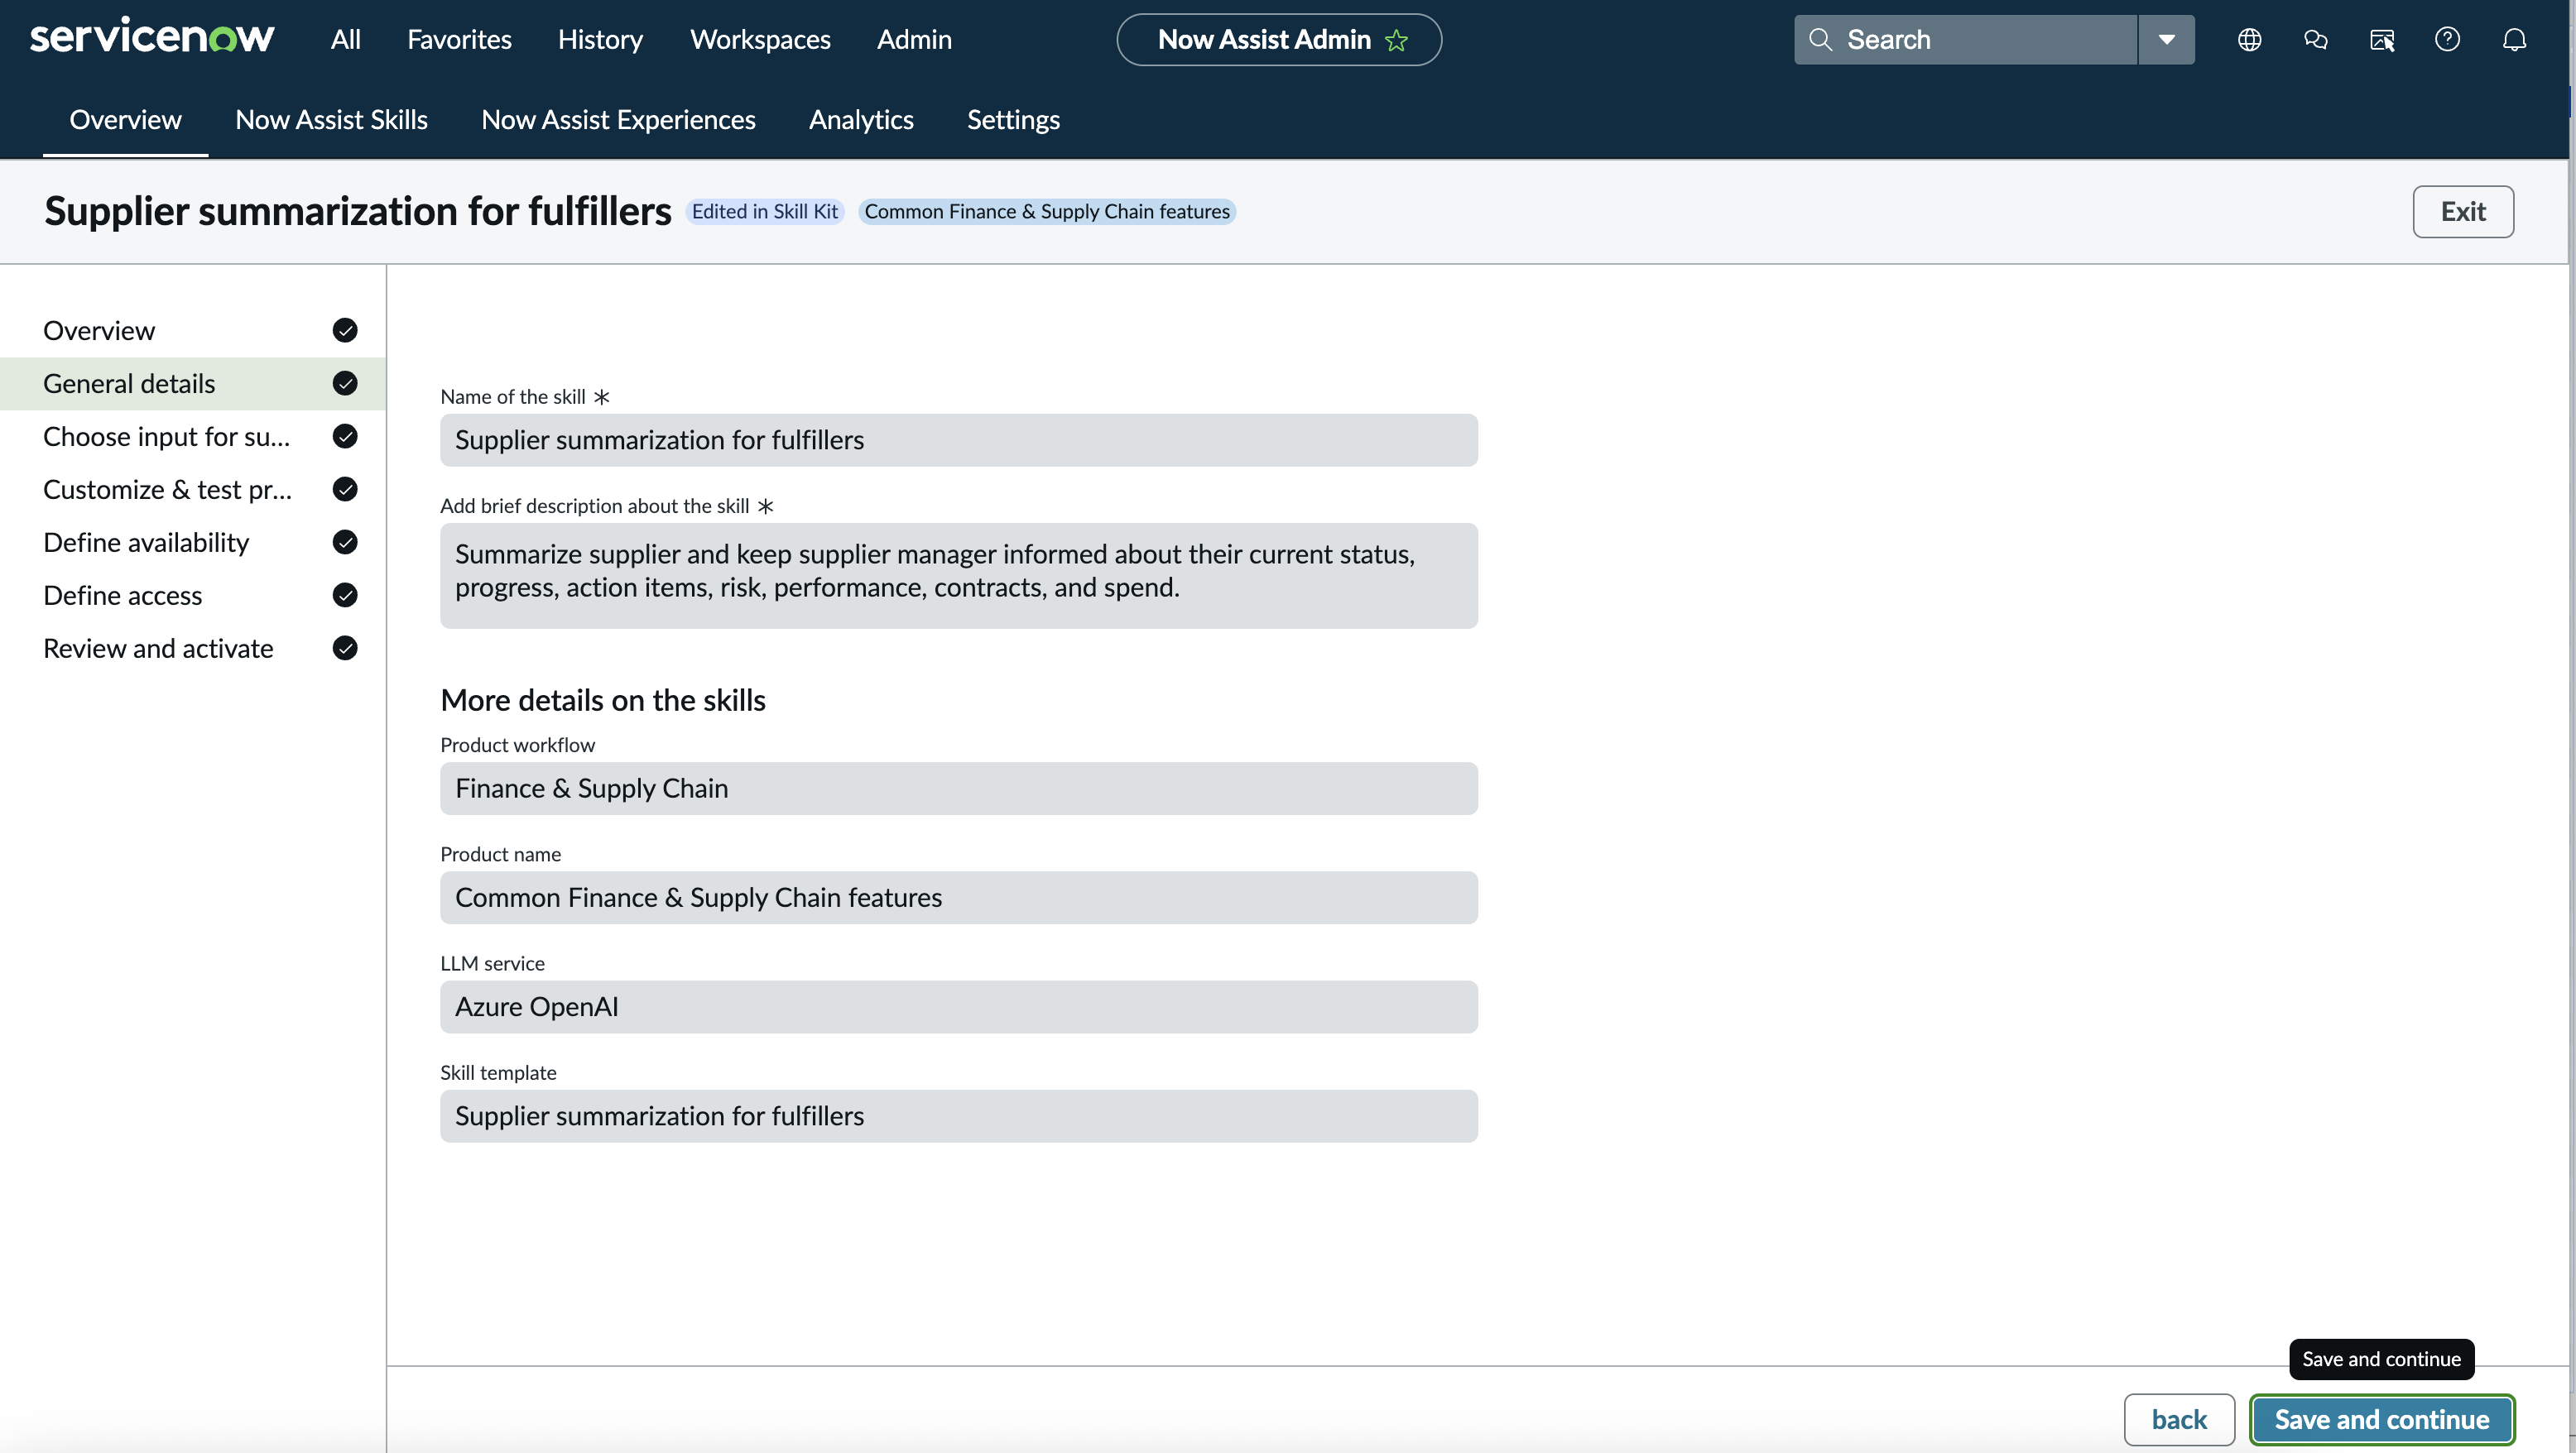Click the Review and activate checkmark
The width and height of the screenshot is (2576, 1453).
345,649
